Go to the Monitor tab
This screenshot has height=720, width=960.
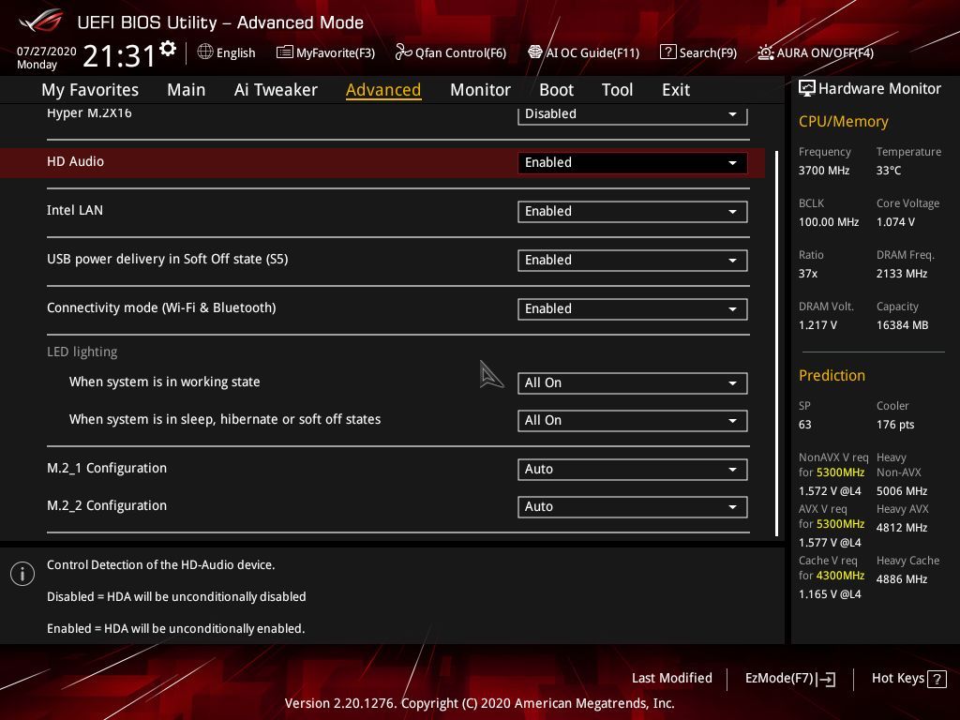tap(480, 90)
